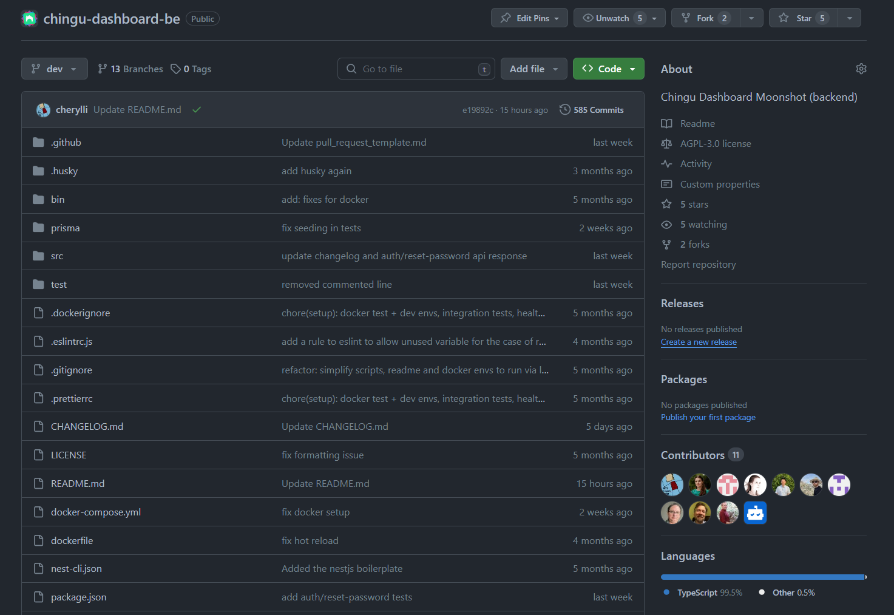View the 5 watching list

coord(703,224)
